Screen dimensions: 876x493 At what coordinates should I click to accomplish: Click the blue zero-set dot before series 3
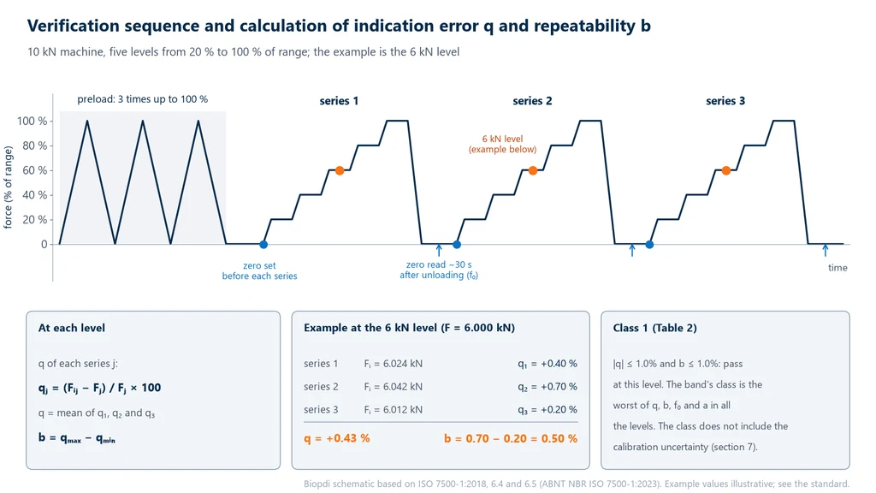[x=649, y=244]
